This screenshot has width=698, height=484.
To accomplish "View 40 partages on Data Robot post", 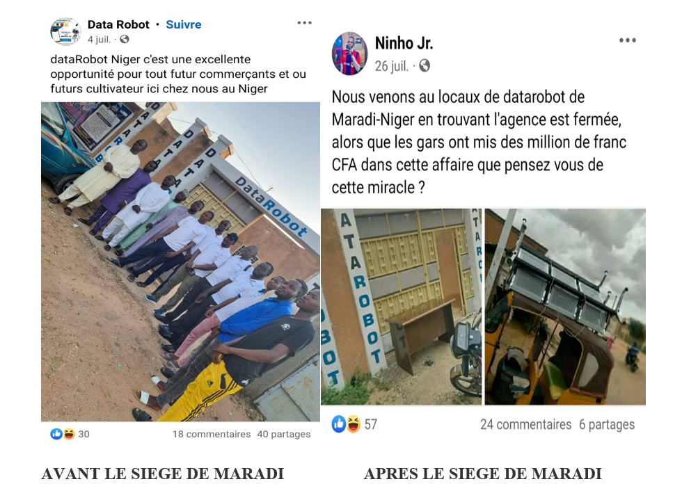I will pos(283,434).
